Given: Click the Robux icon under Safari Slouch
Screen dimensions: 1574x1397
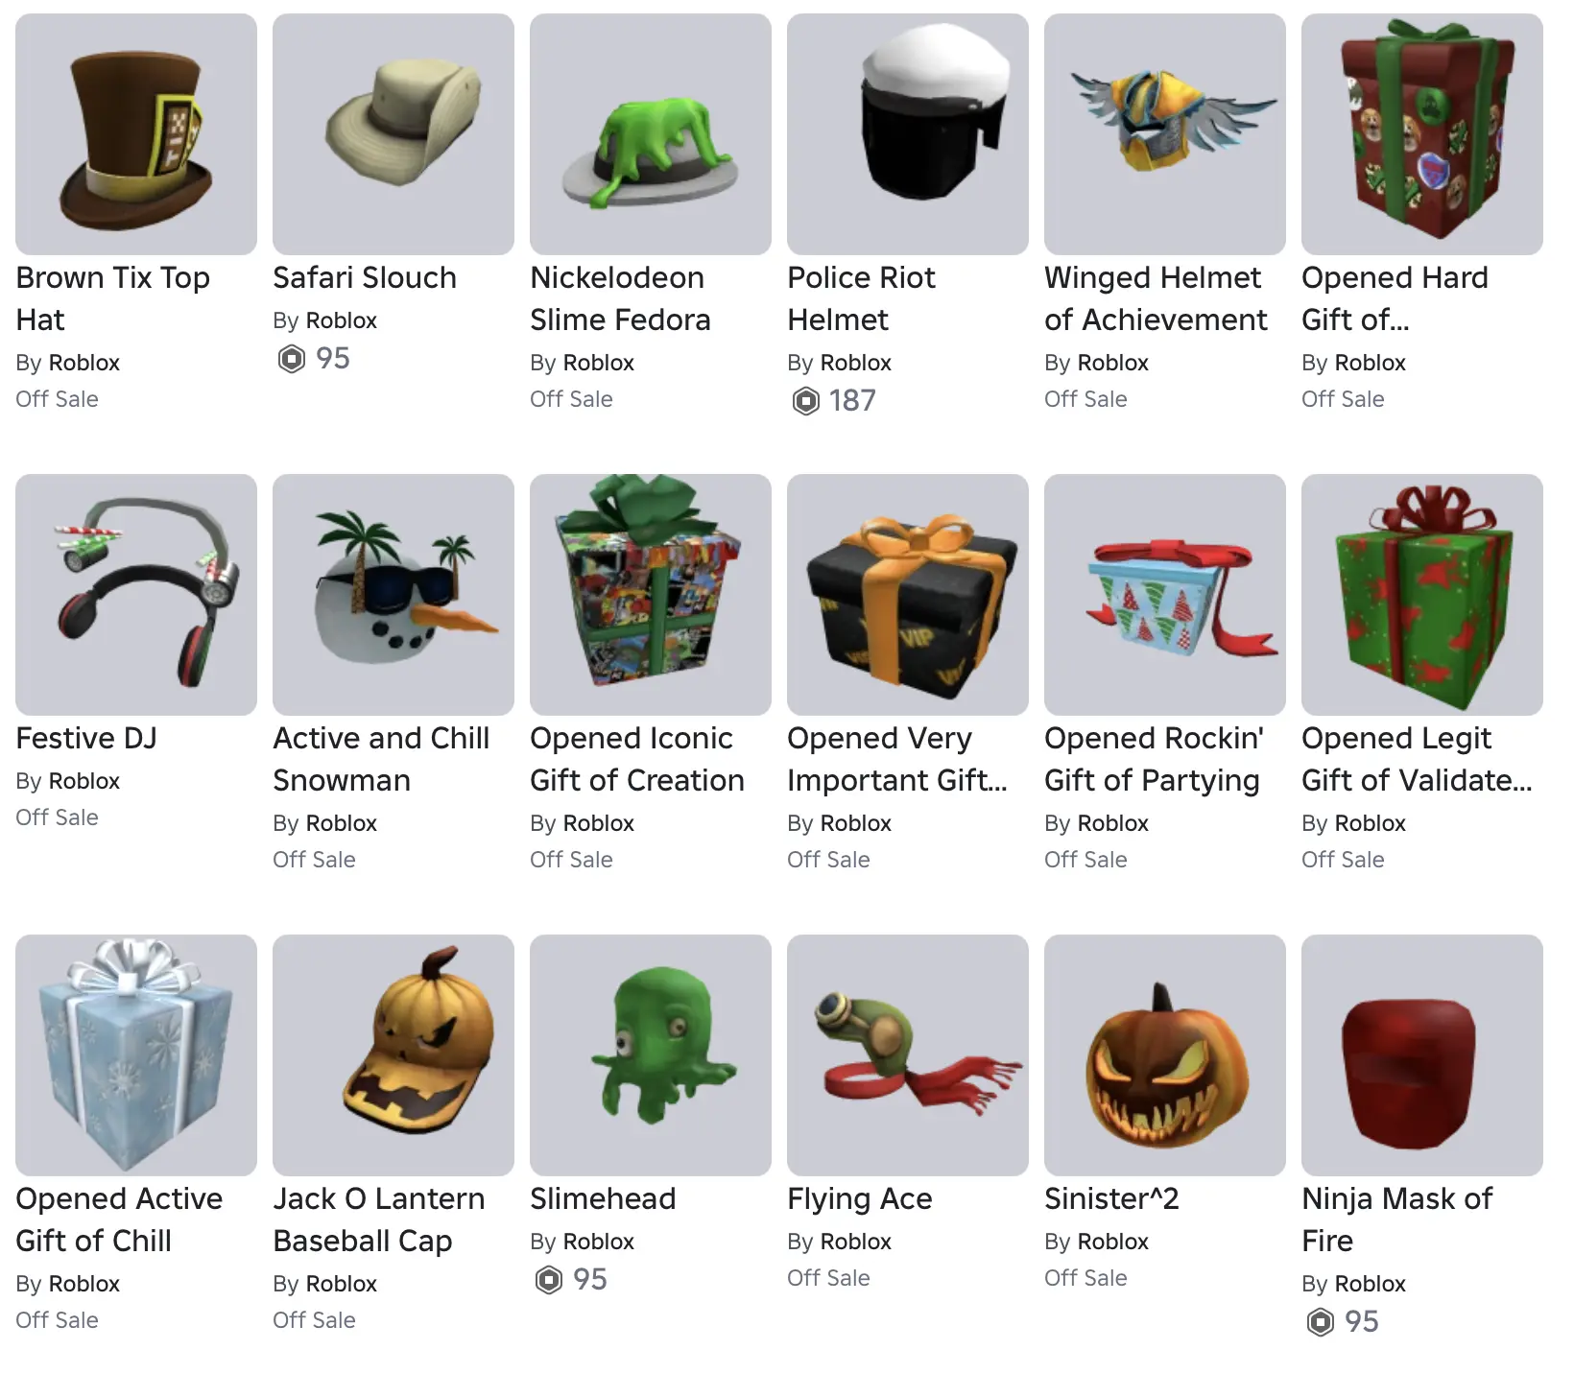Looking at the screenshot, I should [x=291, y=359].
